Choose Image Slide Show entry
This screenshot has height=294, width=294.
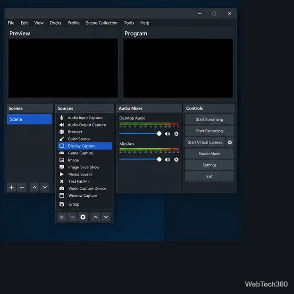85,167
